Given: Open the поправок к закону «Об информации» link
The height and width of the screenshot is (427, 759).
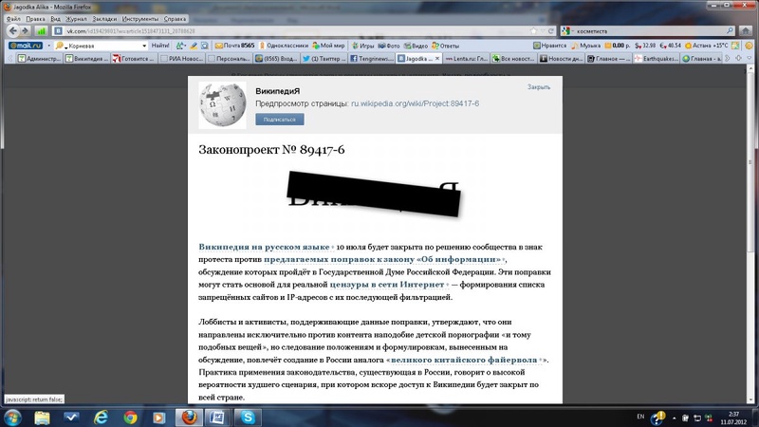Looking at the screenshot, I should pyautogui.click(x=382, y=259).
